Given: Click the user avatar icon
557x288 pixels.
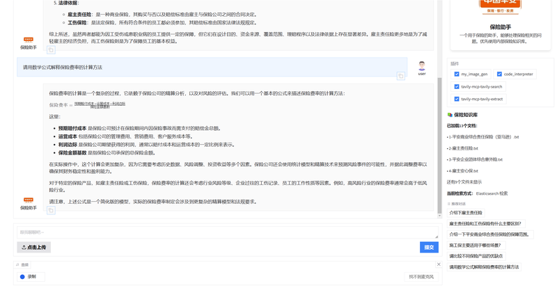Looking at the screenshot, I should 422,65.
